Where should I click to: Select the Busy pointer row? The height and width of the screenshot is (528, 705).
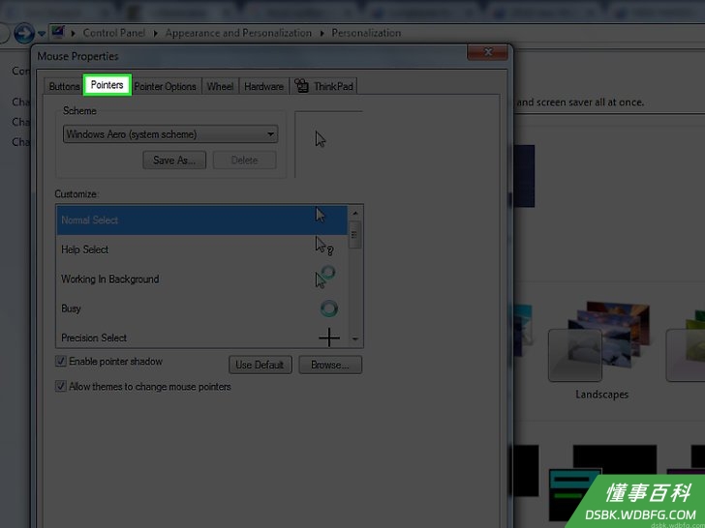coord(201,308)
